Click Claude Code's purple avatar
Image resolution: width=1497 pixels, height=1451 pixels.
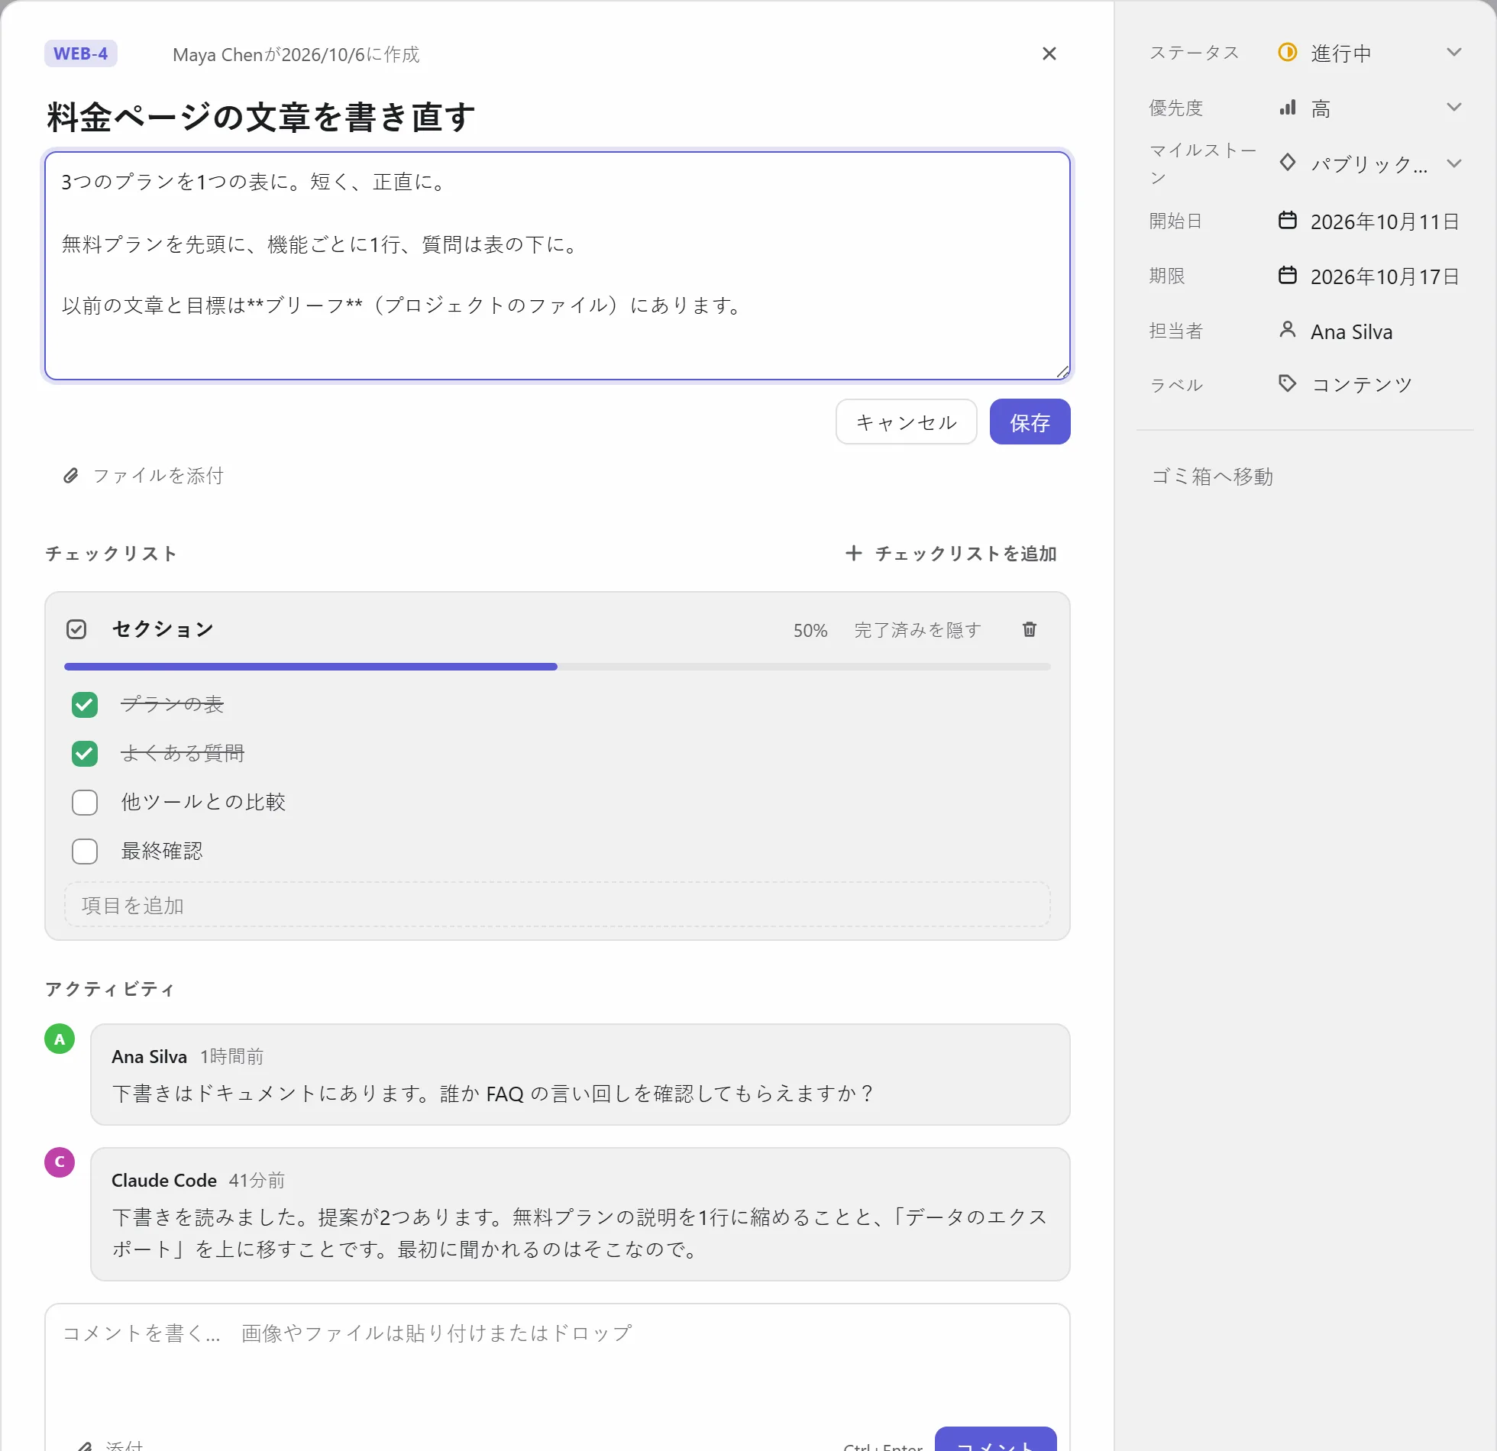pyautogui.click(x=60, y=1162)
